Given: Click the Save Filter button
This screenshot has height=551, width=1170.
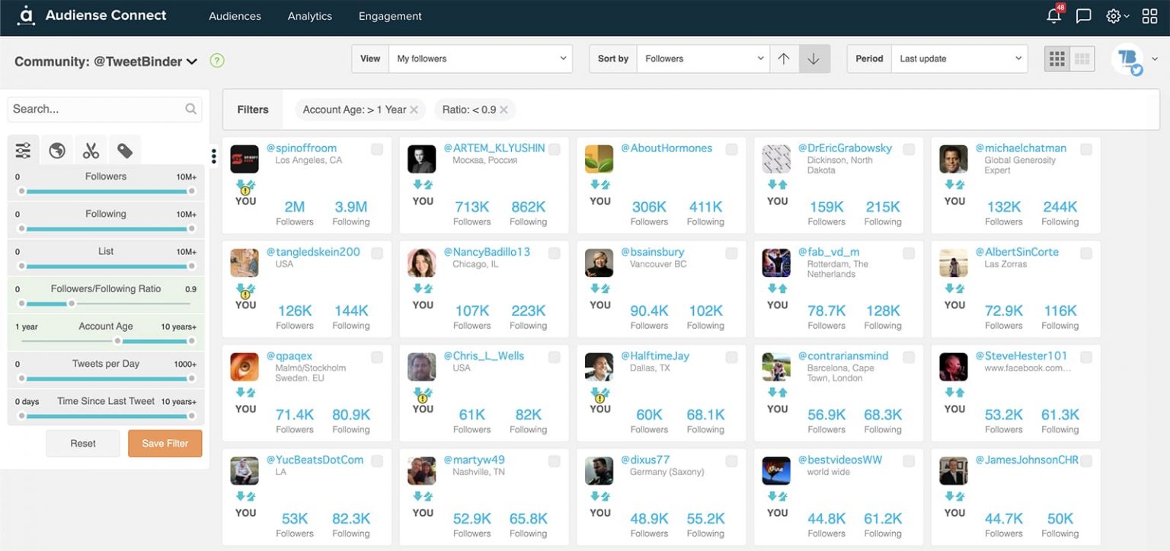Looking at the screenshot, I should (x=165, y=443).
